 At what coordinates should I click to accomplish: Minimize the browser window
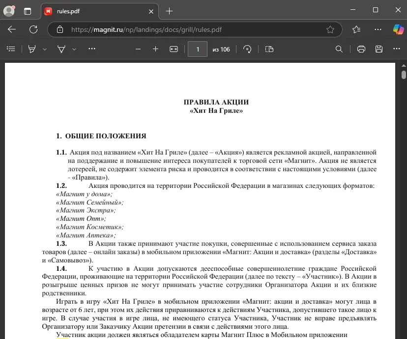[x=353, y=10]
